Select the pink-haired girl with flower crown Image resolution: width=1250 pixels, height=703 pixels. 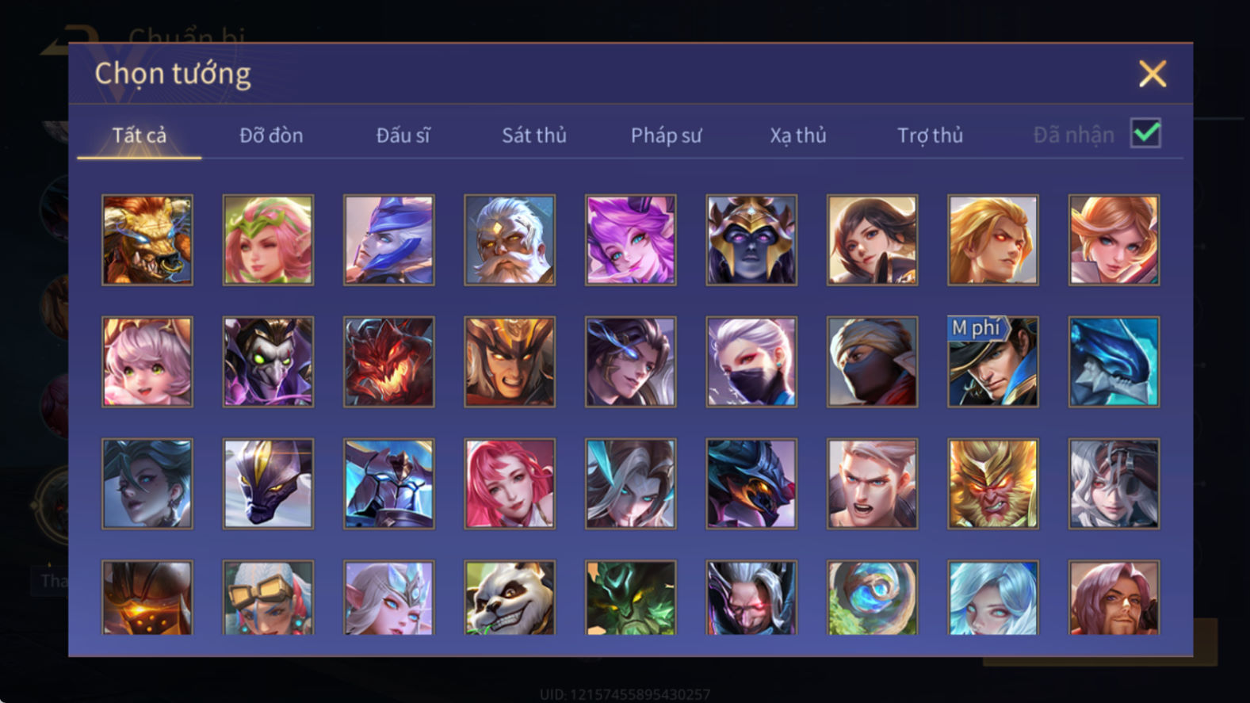268,240
